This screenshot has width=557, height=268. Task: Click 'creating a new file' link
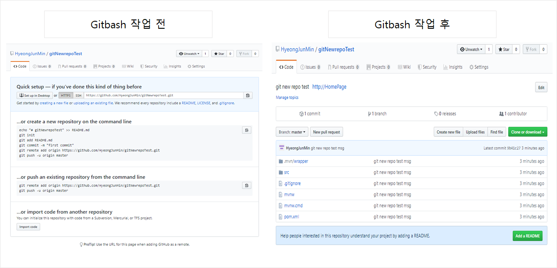pos(54,103)
